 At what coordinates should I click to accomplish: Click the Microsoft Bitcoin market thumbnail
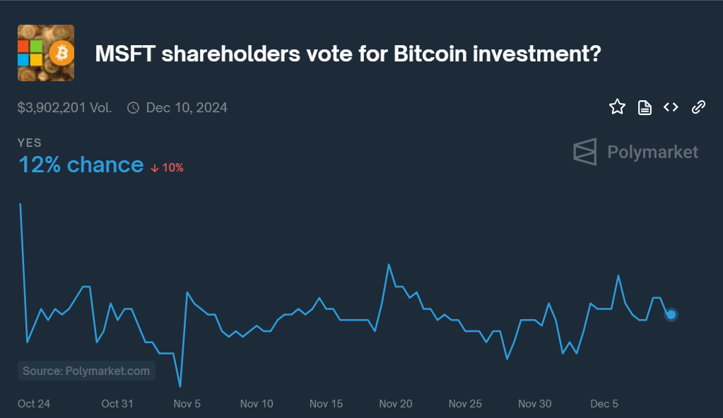(x=46, y=53)
